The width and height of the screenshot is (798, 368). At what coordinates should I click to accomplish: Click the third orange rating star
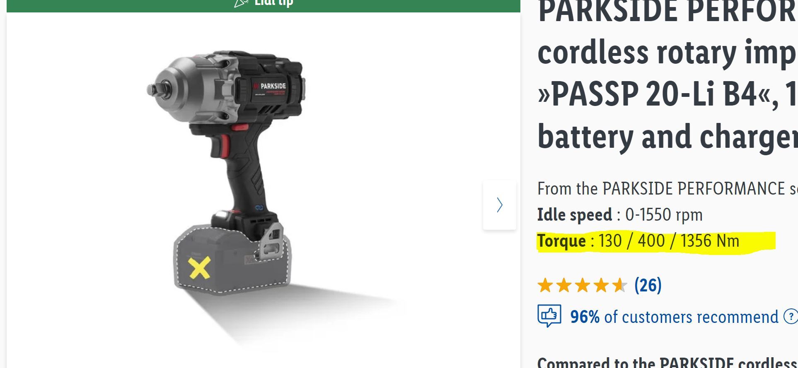(583, 285)
